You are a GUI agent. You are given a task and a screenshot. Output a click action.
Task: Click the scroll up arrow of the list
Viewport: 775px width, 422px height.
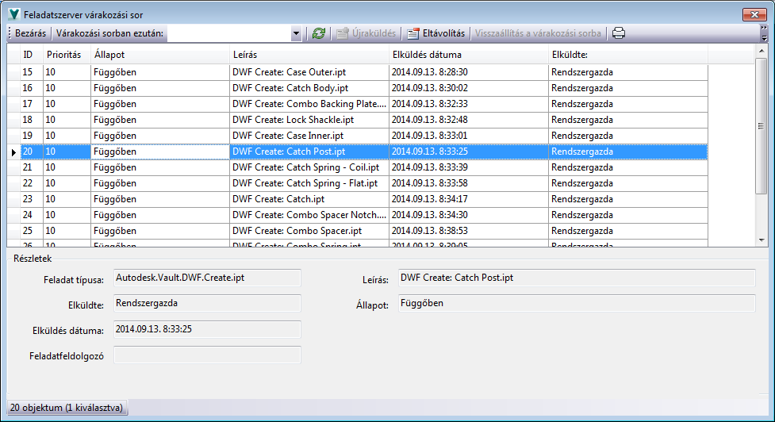tap(762, 51)
